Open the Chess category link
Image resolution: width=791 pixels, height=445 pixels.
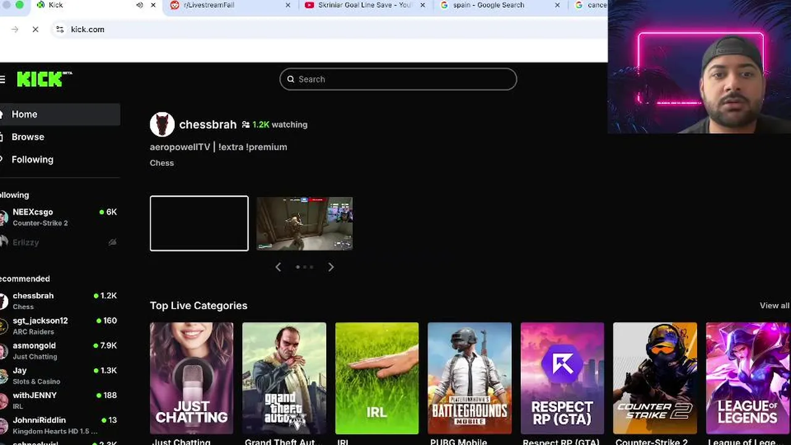click(x=162, y=163)
